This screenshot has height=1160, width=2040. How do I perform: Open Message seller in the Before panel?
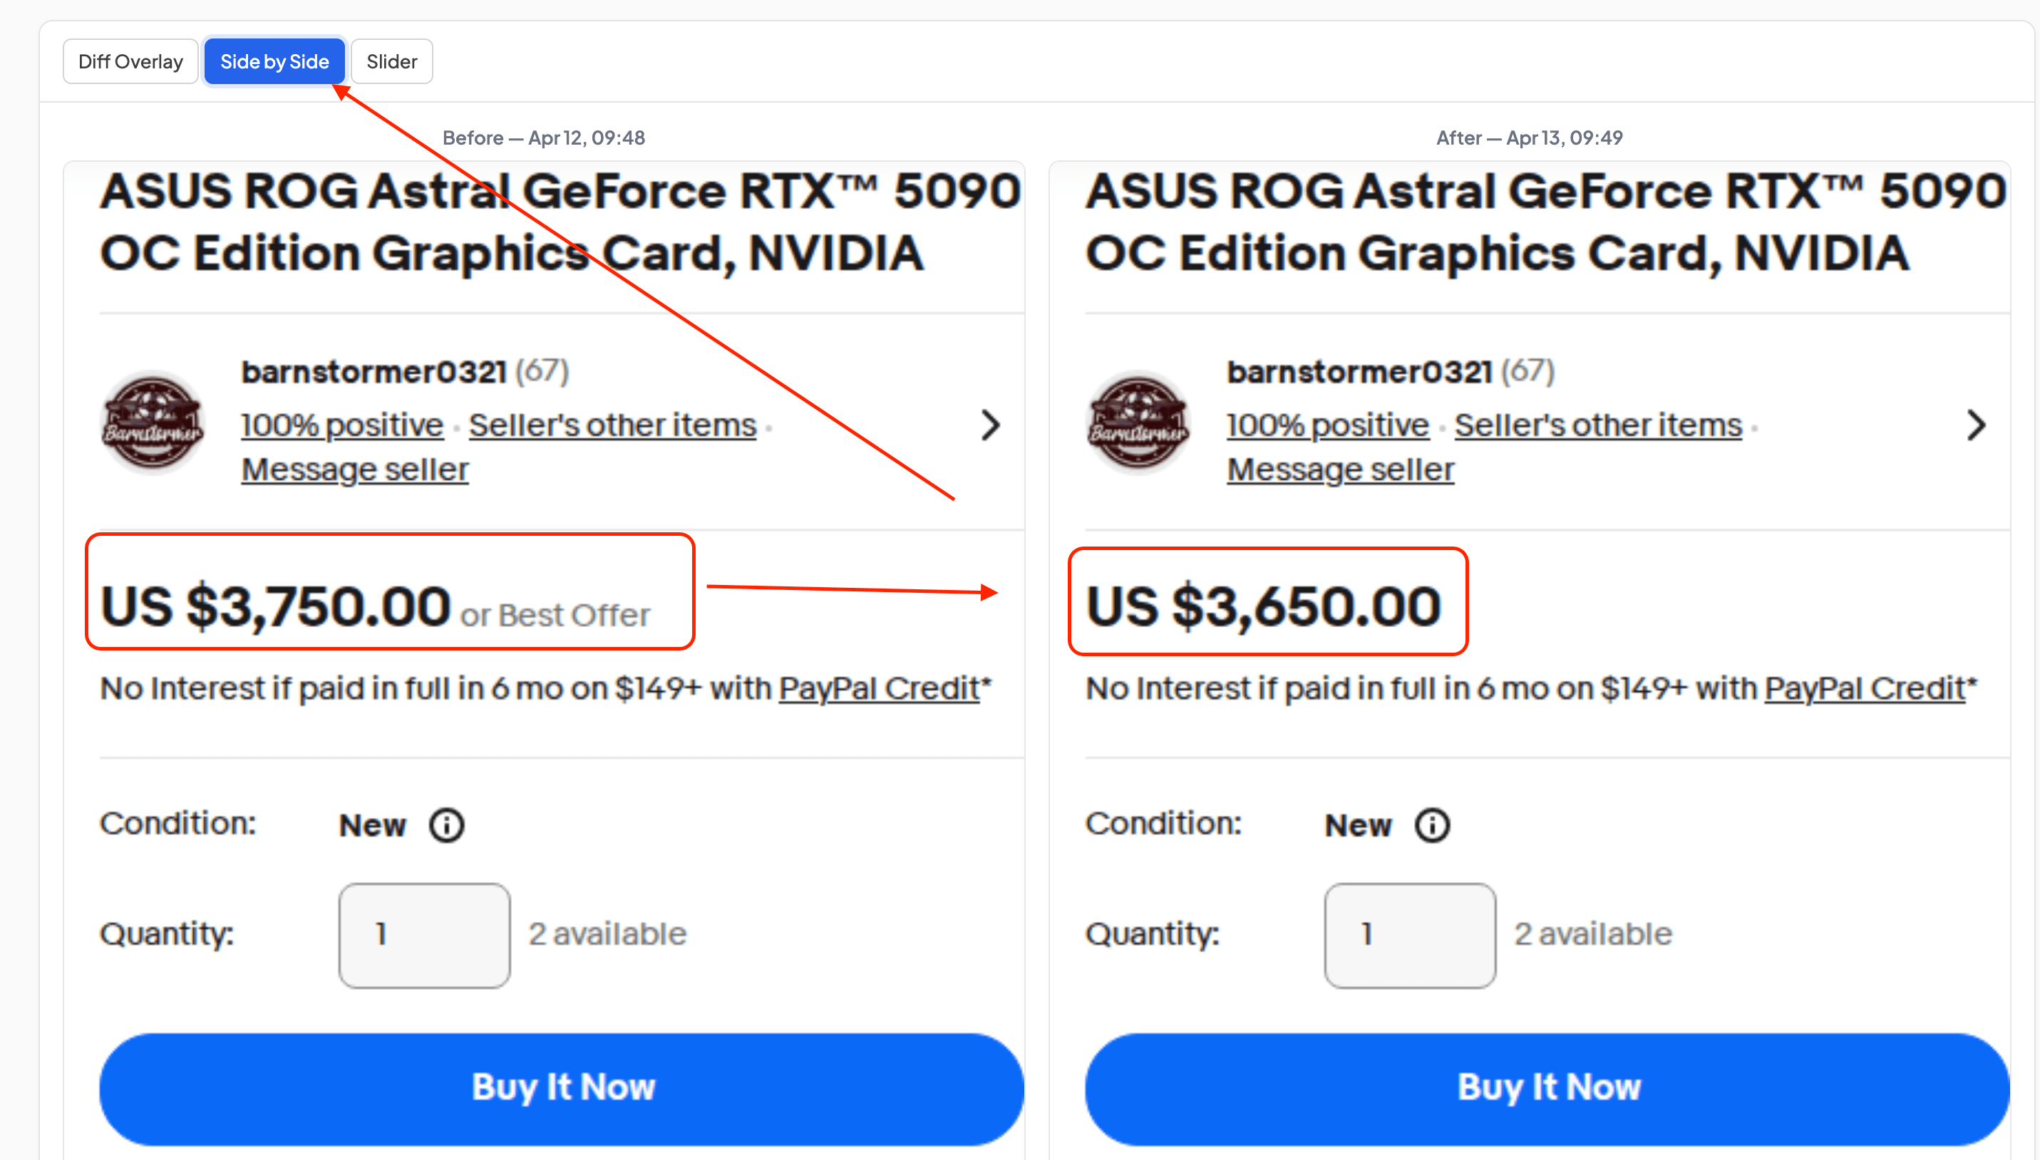coord(354,468)
